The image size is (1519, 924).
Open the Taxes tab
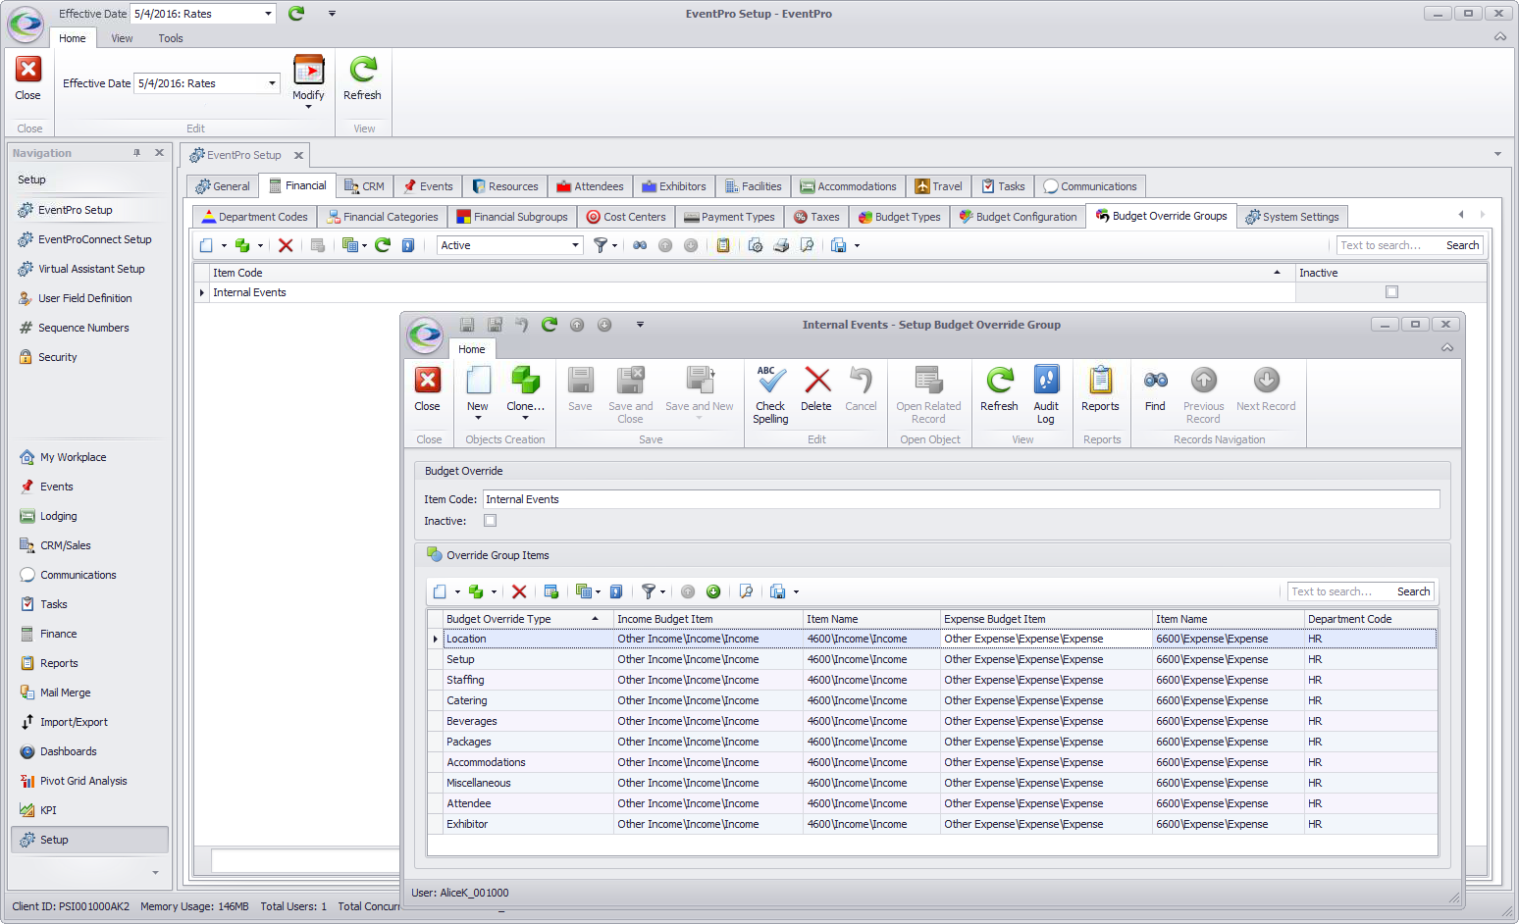816,217
